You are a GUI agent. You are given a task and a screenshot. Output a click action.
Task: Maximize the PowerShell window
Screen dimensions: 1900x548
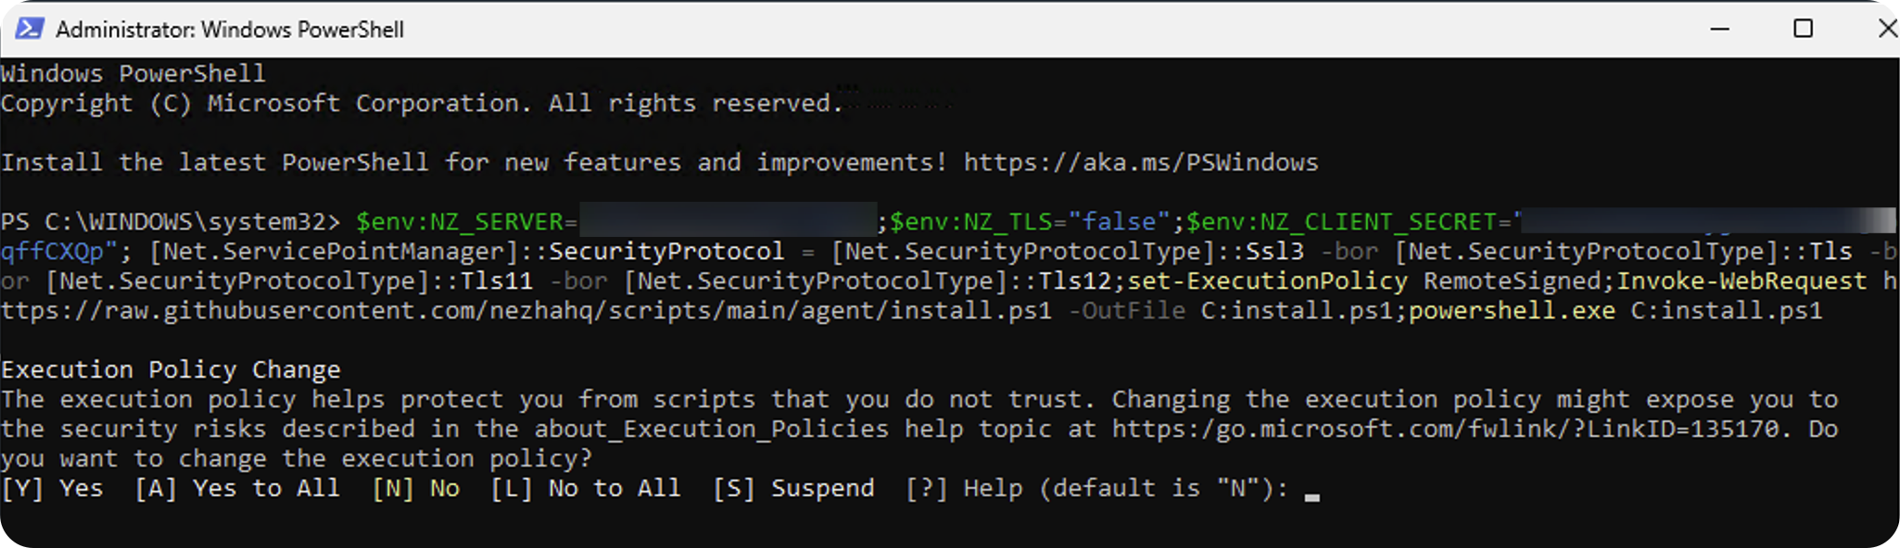tap(1803, 29)
